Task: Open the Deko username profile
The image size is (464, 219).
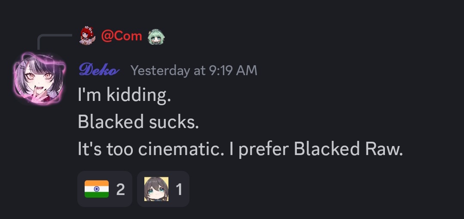Action: tap(99, 70)
